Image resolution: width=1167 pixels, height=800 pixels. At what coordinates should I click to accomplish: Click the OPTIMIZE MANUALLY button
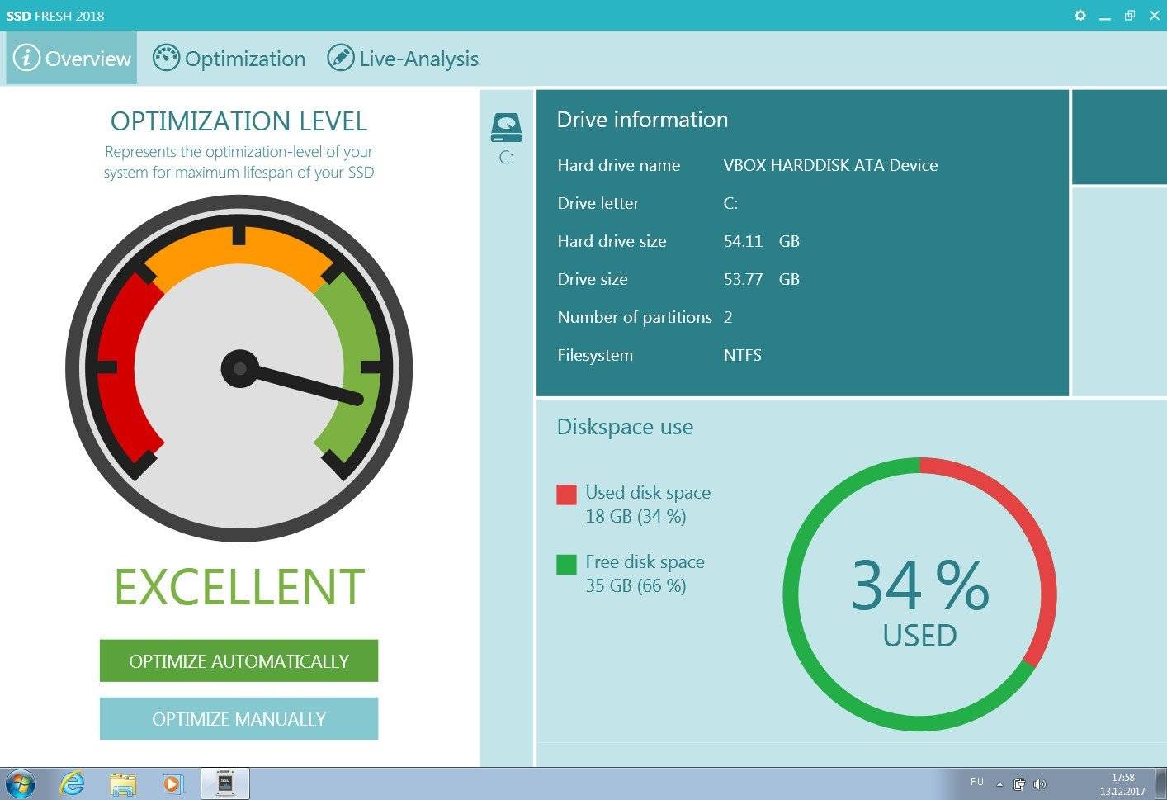click(239, 718)
